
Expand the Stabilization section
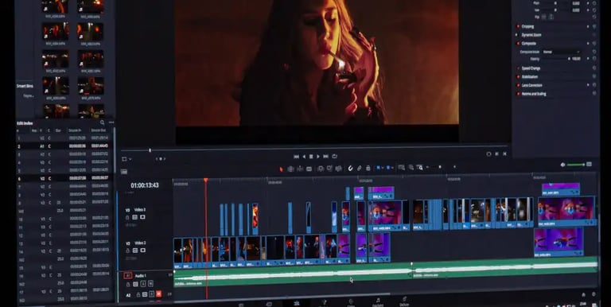coord(530,76)
